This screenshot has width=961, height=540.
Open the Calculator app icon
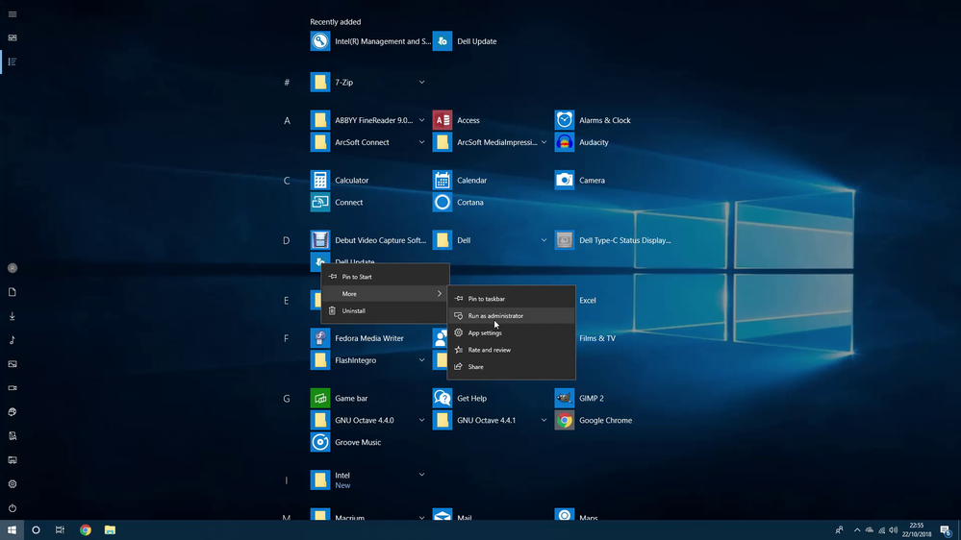coord(320,180)
